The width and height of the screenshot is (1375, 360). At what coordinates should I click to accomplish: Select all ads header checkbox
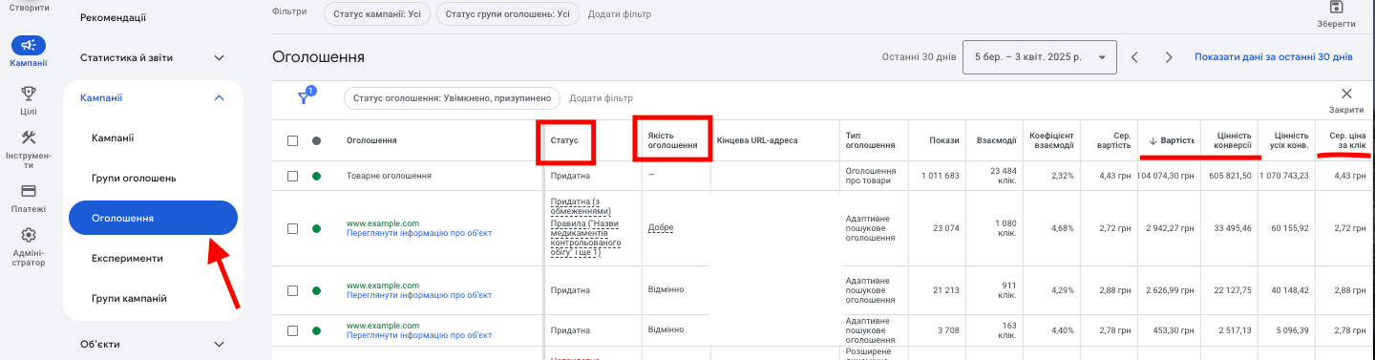tap(292, 140)
